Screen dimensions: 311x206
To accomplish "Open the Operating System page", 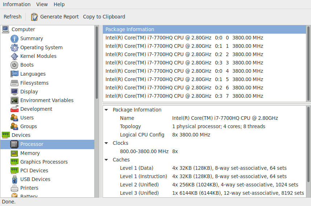I will coord(41,47).
